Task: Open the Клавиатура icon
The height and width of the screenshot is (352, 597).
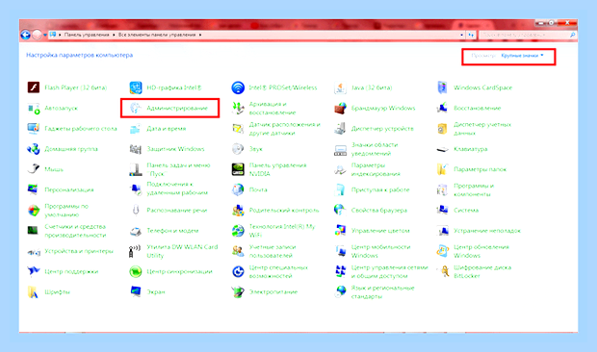Action: [442, 149]
